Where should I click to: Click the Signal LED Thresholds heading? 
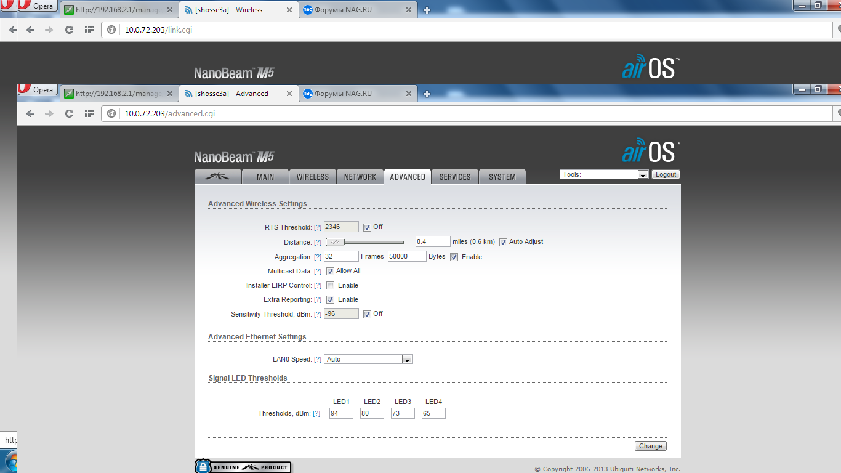click(247, 378)
